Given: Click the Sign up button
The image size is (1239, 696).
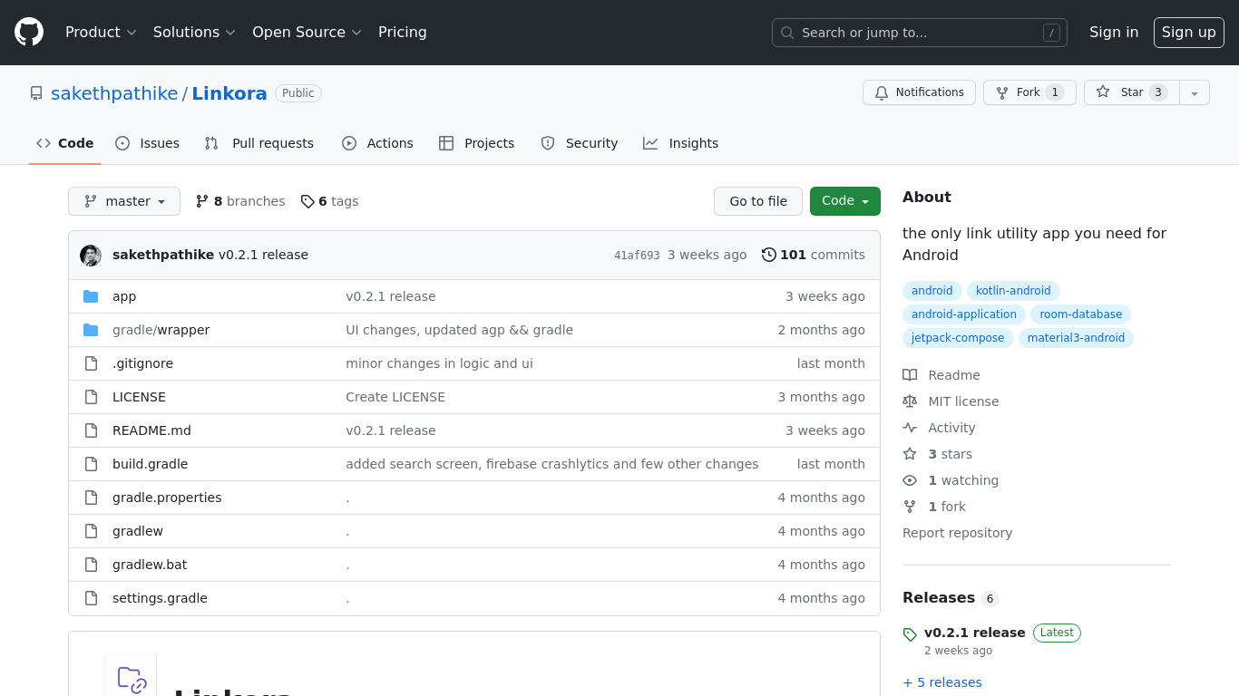Looking at the screenshot, I should point(1189,33).
